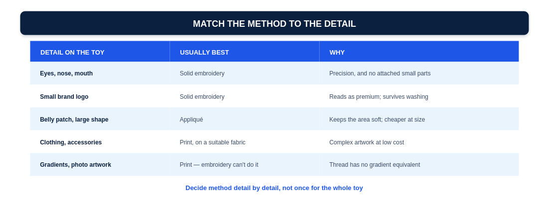
Task: Click 'Keeps the area soft; cheaper at size'
Action: (x=377, y=120)
